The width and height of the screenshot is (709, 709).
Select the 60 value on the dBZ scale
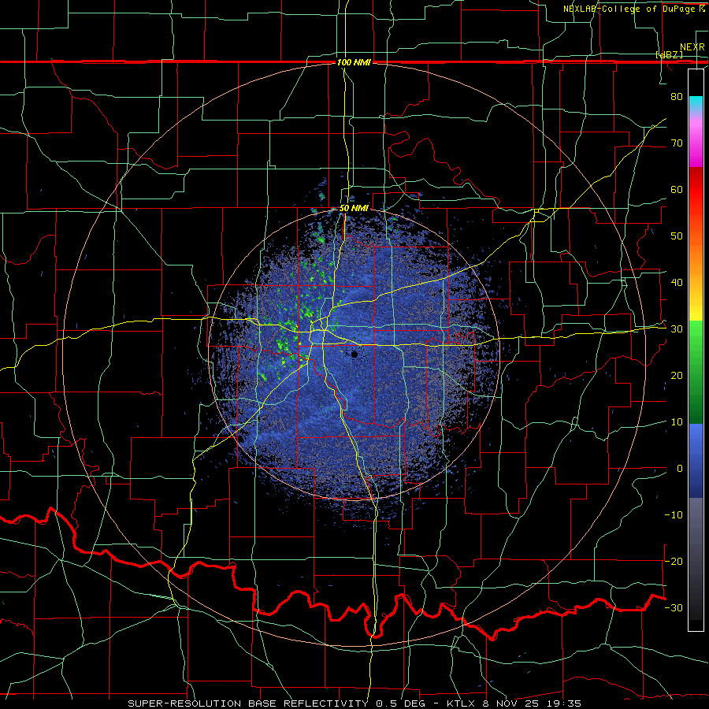(x=677, y=189)
